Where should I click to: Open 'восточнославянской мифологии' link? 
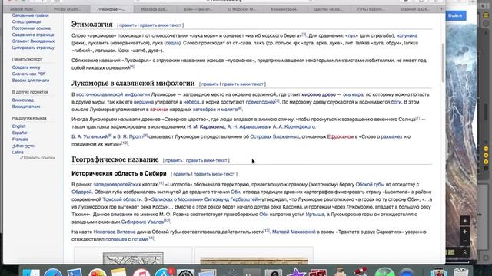113,94
